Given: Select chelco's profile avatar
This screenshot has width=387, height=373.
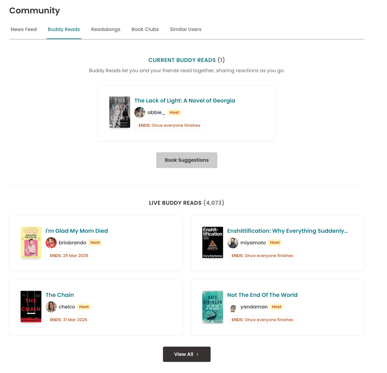Looking at the screenshot, I should (51, 306).
